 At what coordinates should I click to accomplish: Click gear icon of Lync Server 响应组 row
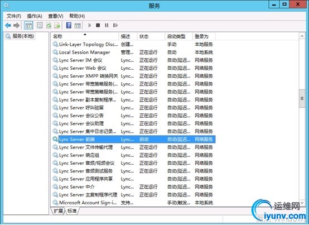tap(55, 155)
